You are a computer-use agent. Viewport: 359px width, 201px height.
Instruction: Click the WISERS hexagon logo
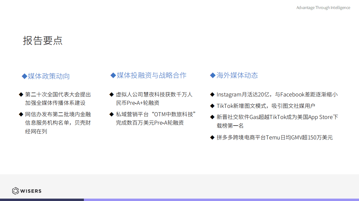[x=14, y=191]
